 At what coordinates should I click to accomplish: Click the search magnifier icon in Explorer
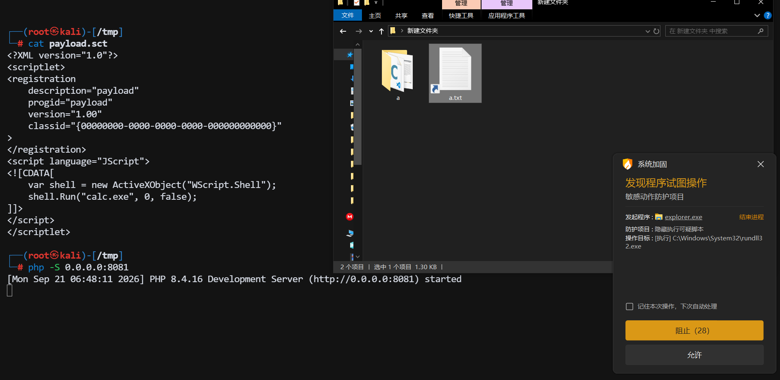[760, 31]
